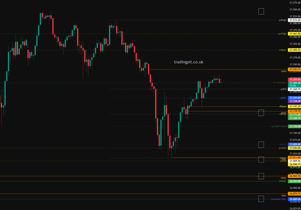This screenshot has width=301, height=210.
Task: Select the green 26,925.00 price tag
Action: (294, 181)
